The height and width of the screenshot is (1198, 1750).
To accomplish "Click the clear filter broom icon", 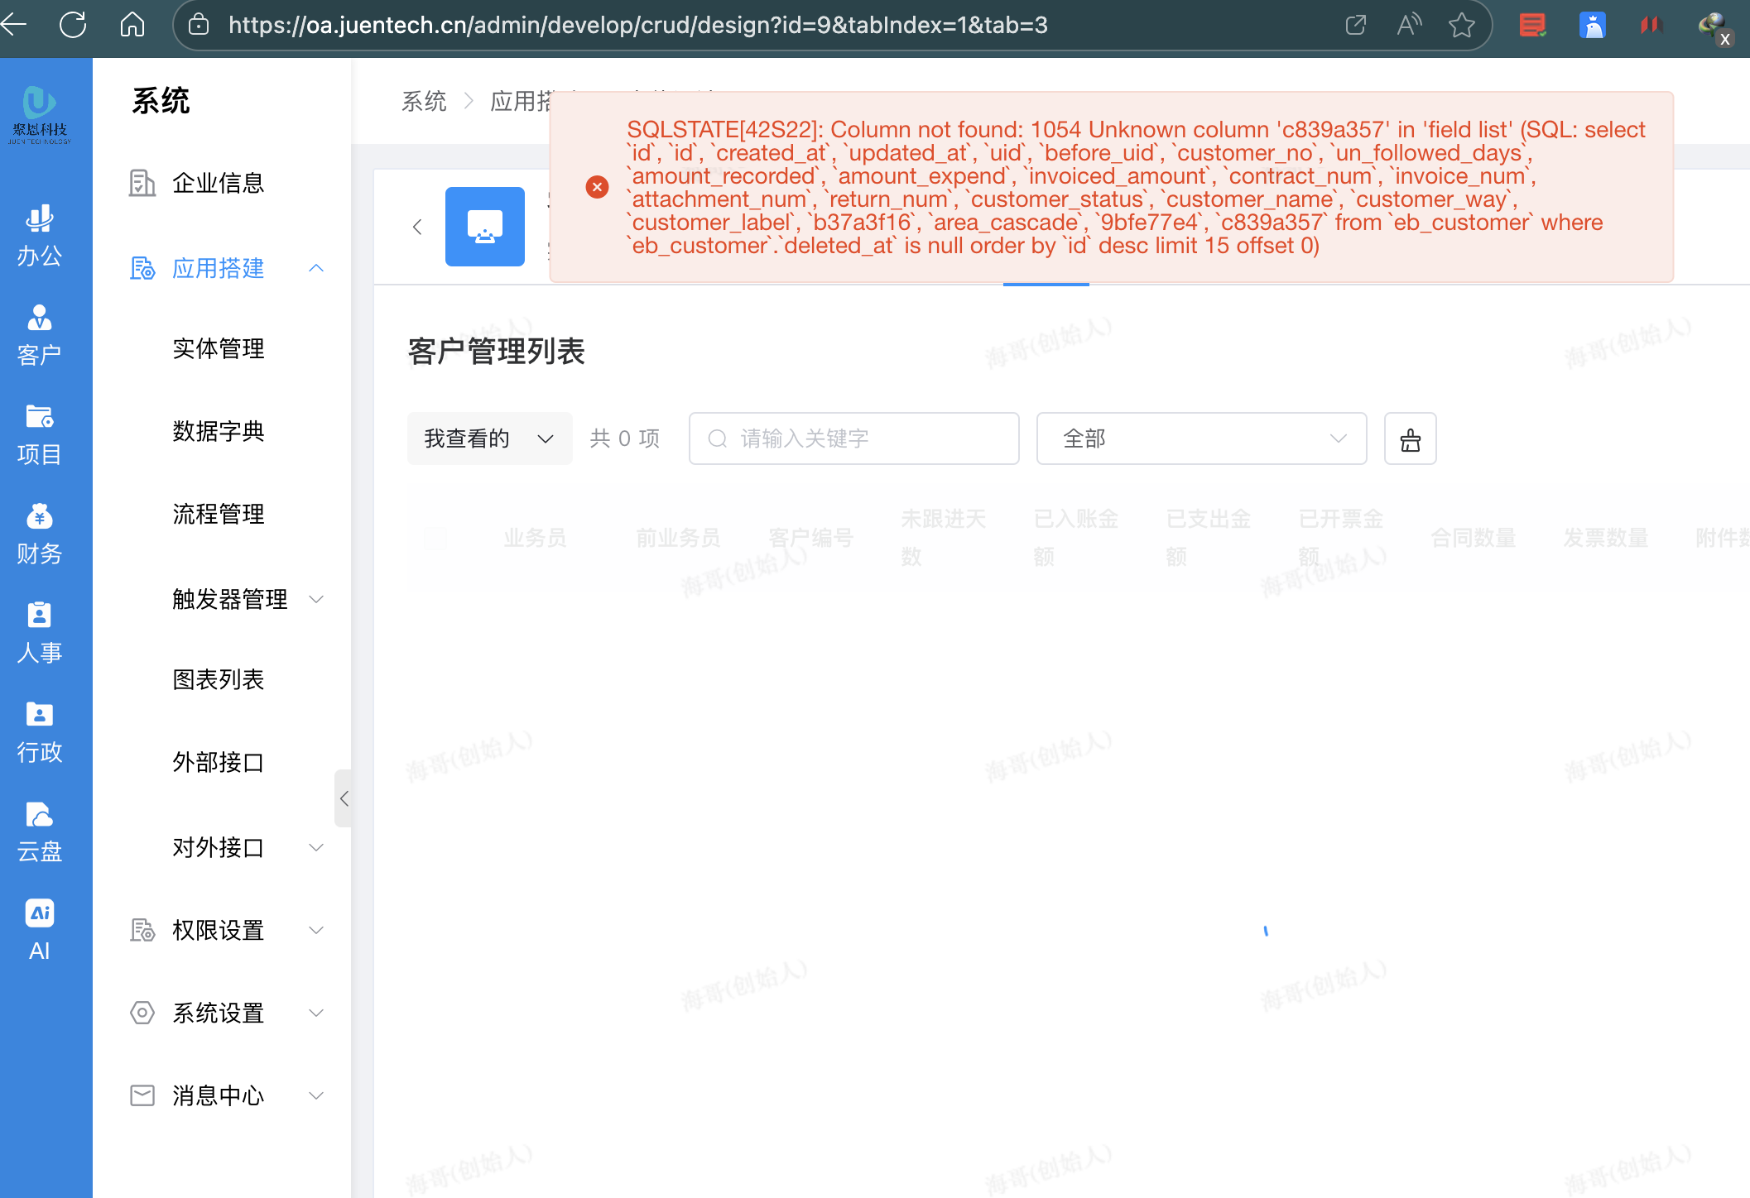I will (1410, 438).
